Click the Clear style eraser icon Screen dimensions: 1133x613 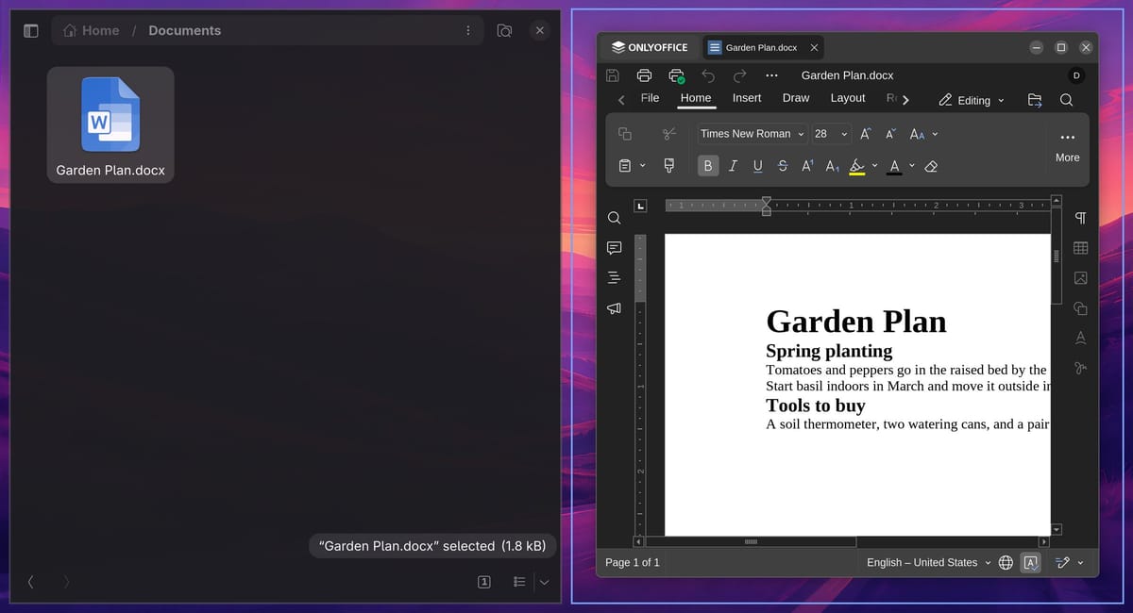click(931, 166)
